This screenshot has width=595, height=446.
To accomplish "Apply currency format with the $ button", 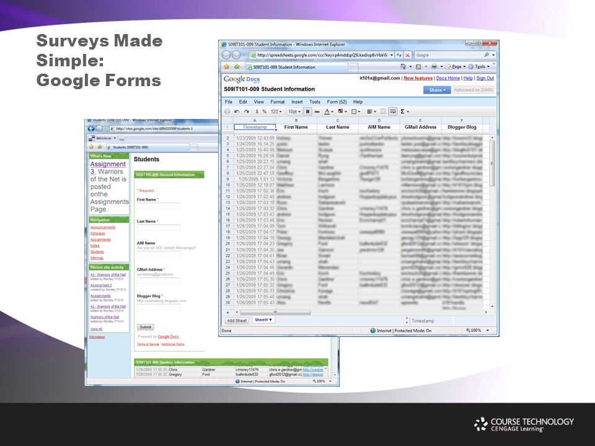I will pyautogui.click(x=257, y=111).
